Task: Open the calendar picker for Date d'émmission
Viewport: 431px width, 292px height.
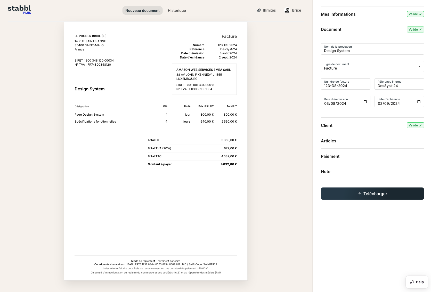Action: (x=365, y=102)
